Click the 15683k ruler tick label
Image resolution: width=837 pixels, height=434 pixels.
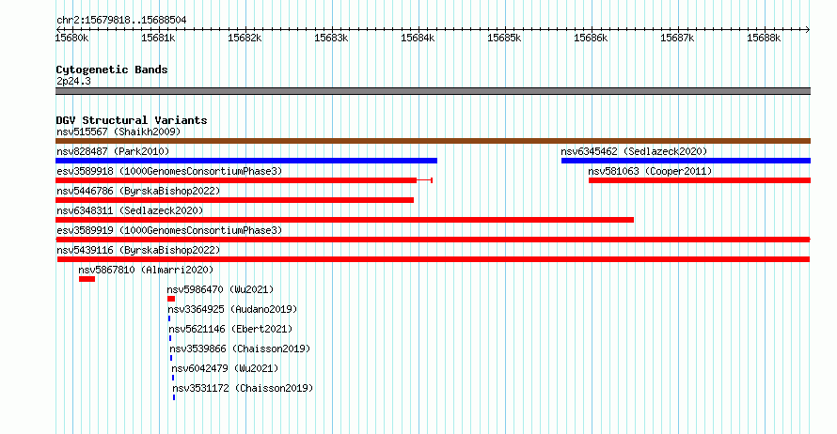(x=331, y=38)
